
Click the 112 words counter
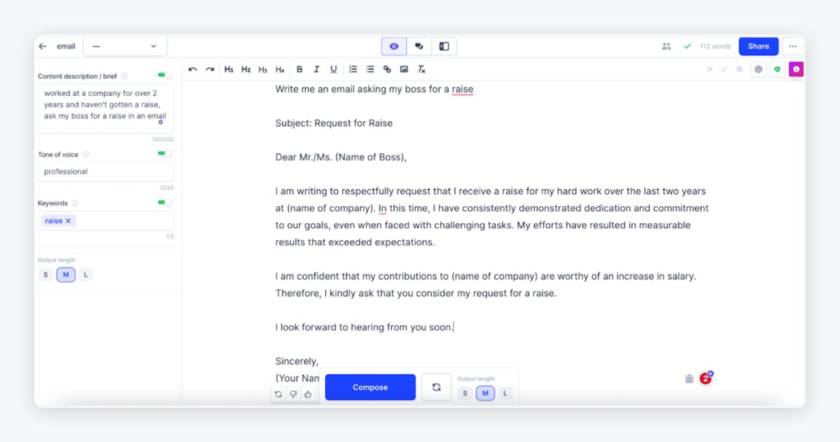tap(715, 47)
